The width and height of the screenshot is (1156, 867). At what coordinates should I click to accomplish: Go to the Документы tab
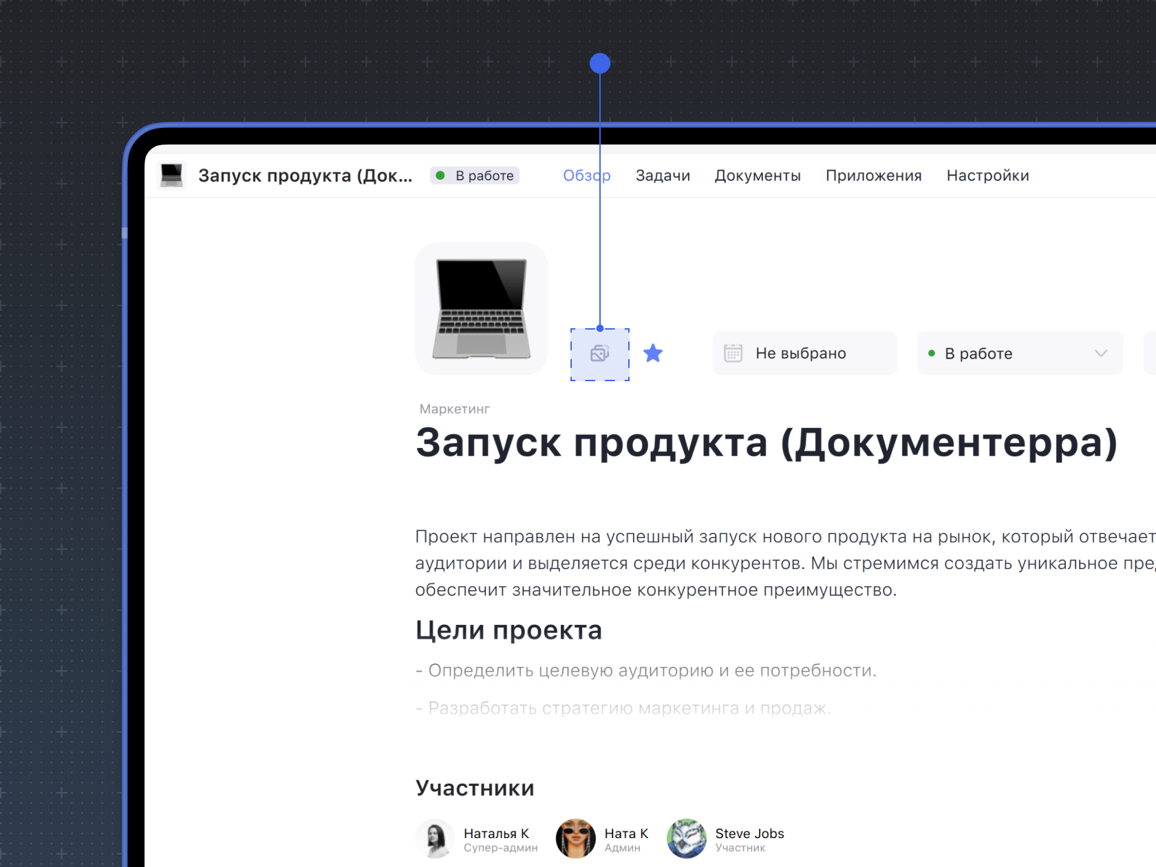click(x=757, y=175)
